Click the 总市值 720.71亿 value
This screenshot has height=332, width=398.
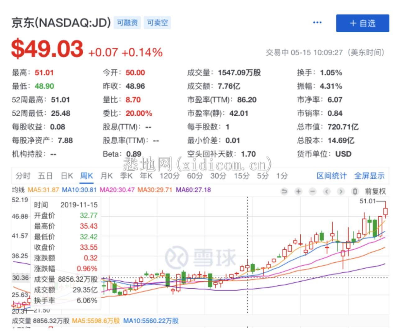[343, 127]
